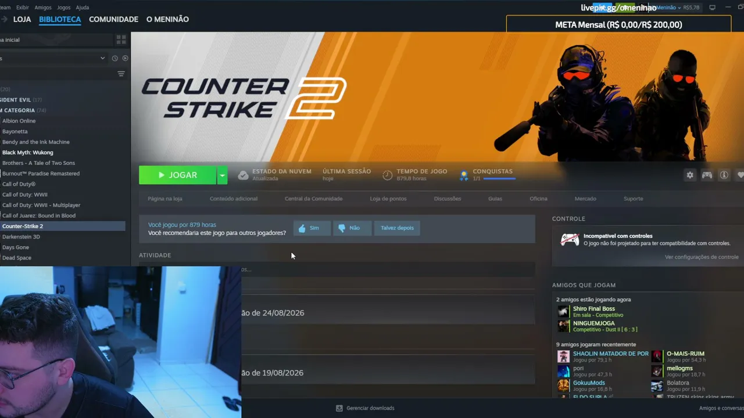
Task: Open library collection filter dropdown
Action: click(53, 58)
